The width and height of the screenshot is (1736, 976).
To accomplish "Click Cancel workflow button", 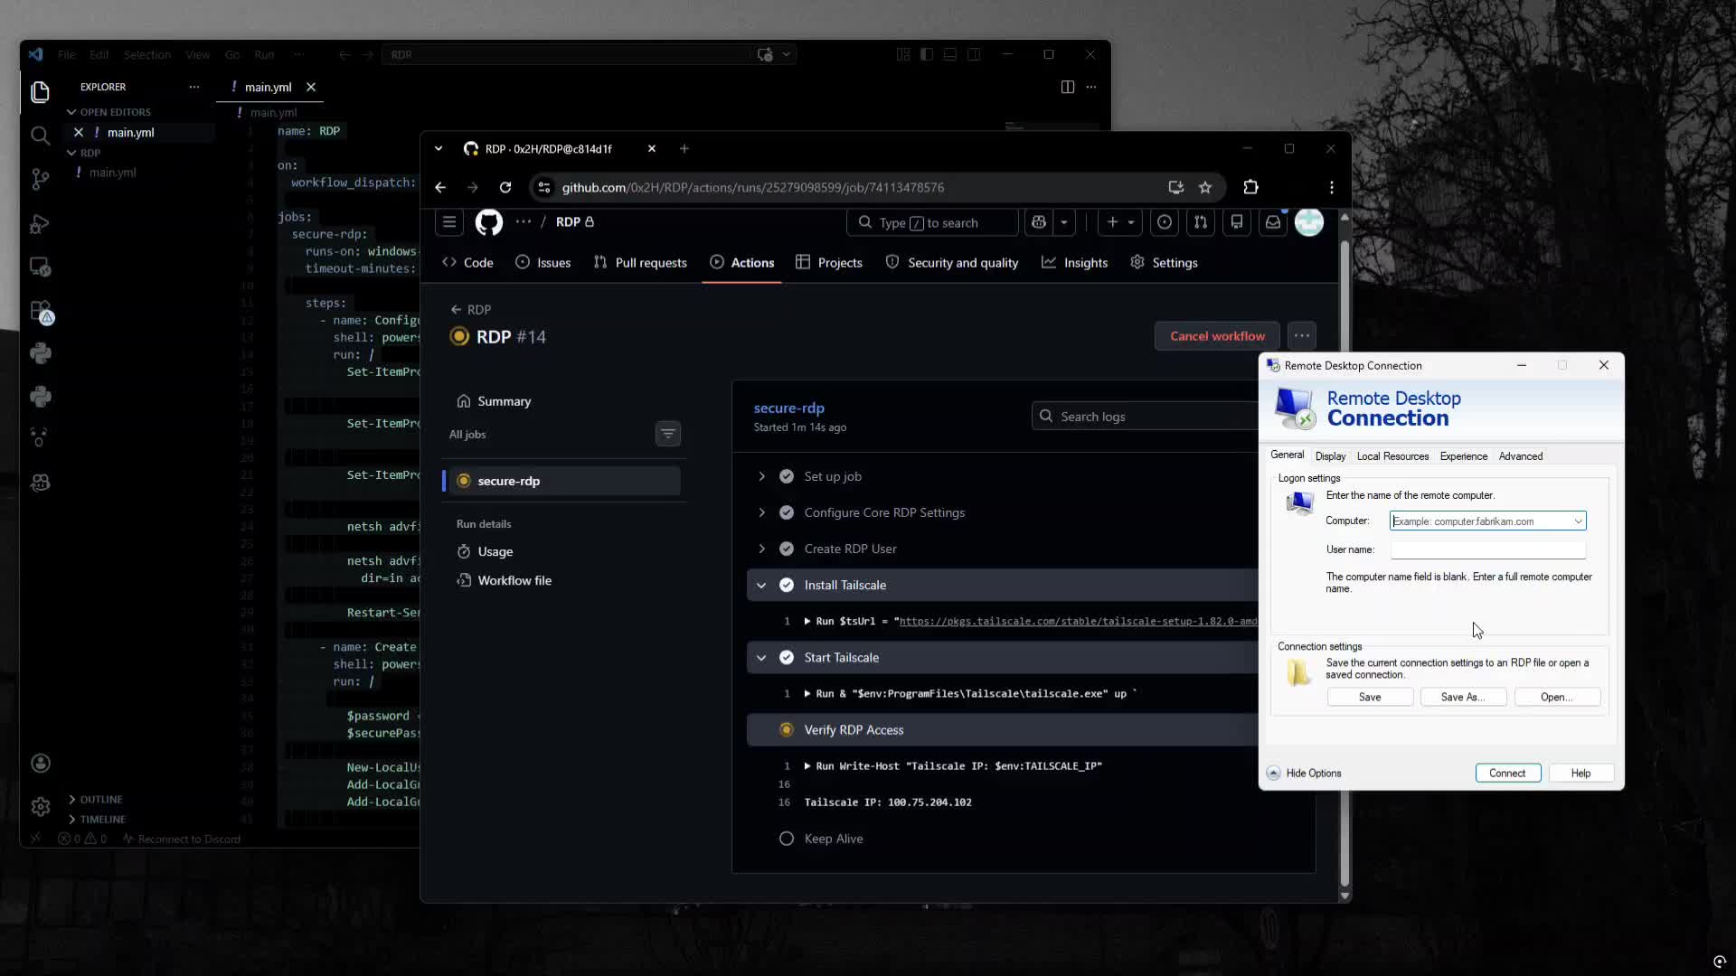I will [1217, 336].
